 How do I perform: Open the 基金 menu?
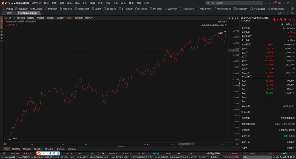pos(69,3)
